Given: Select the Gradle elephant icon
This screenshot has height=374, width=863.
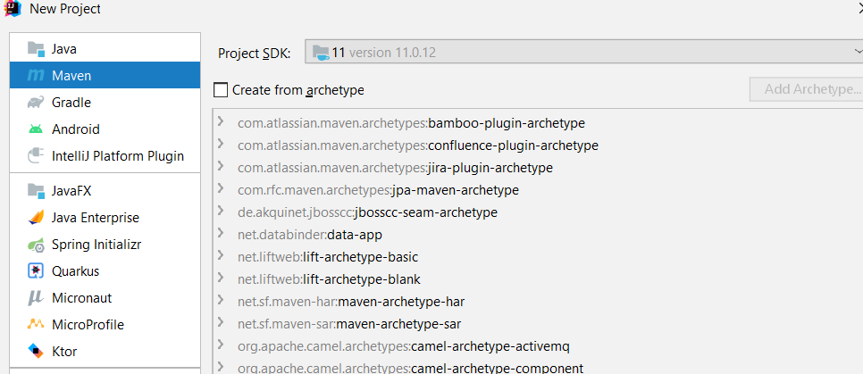Looking at the screenshot, I should pos(36,103).
